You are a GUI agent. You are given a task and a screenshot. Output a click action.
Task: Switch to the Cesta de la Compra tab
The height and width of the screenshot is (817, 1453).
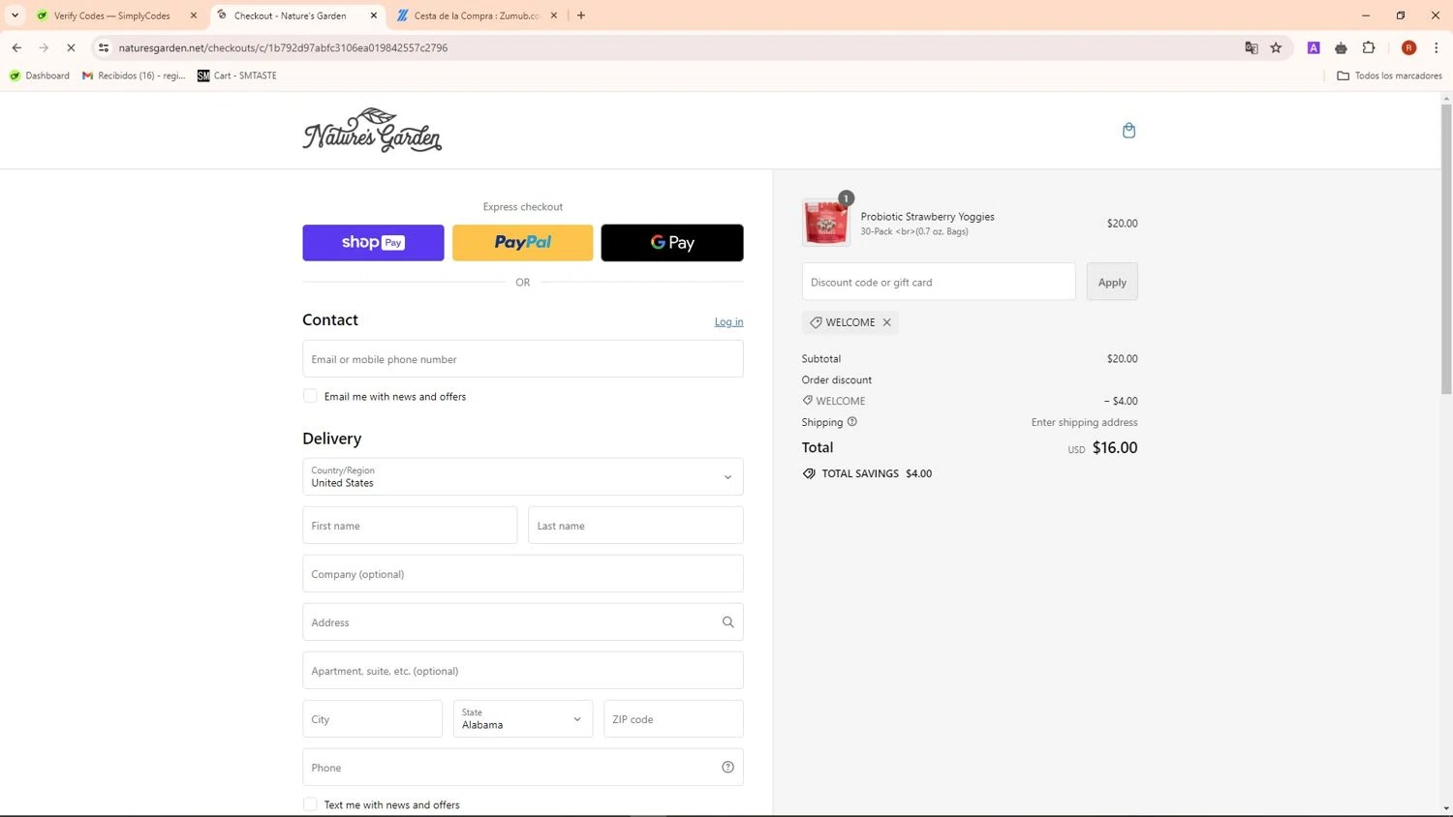(x=477, y=15)
